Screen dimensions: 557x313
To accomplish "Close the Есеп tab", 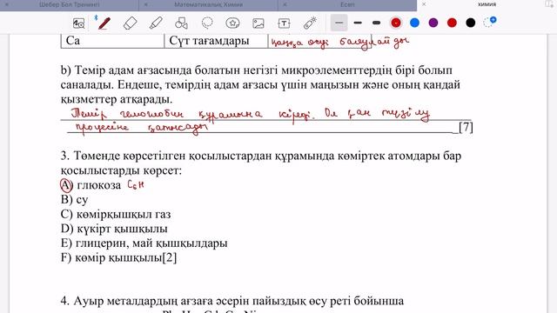I will pos(285,4).
